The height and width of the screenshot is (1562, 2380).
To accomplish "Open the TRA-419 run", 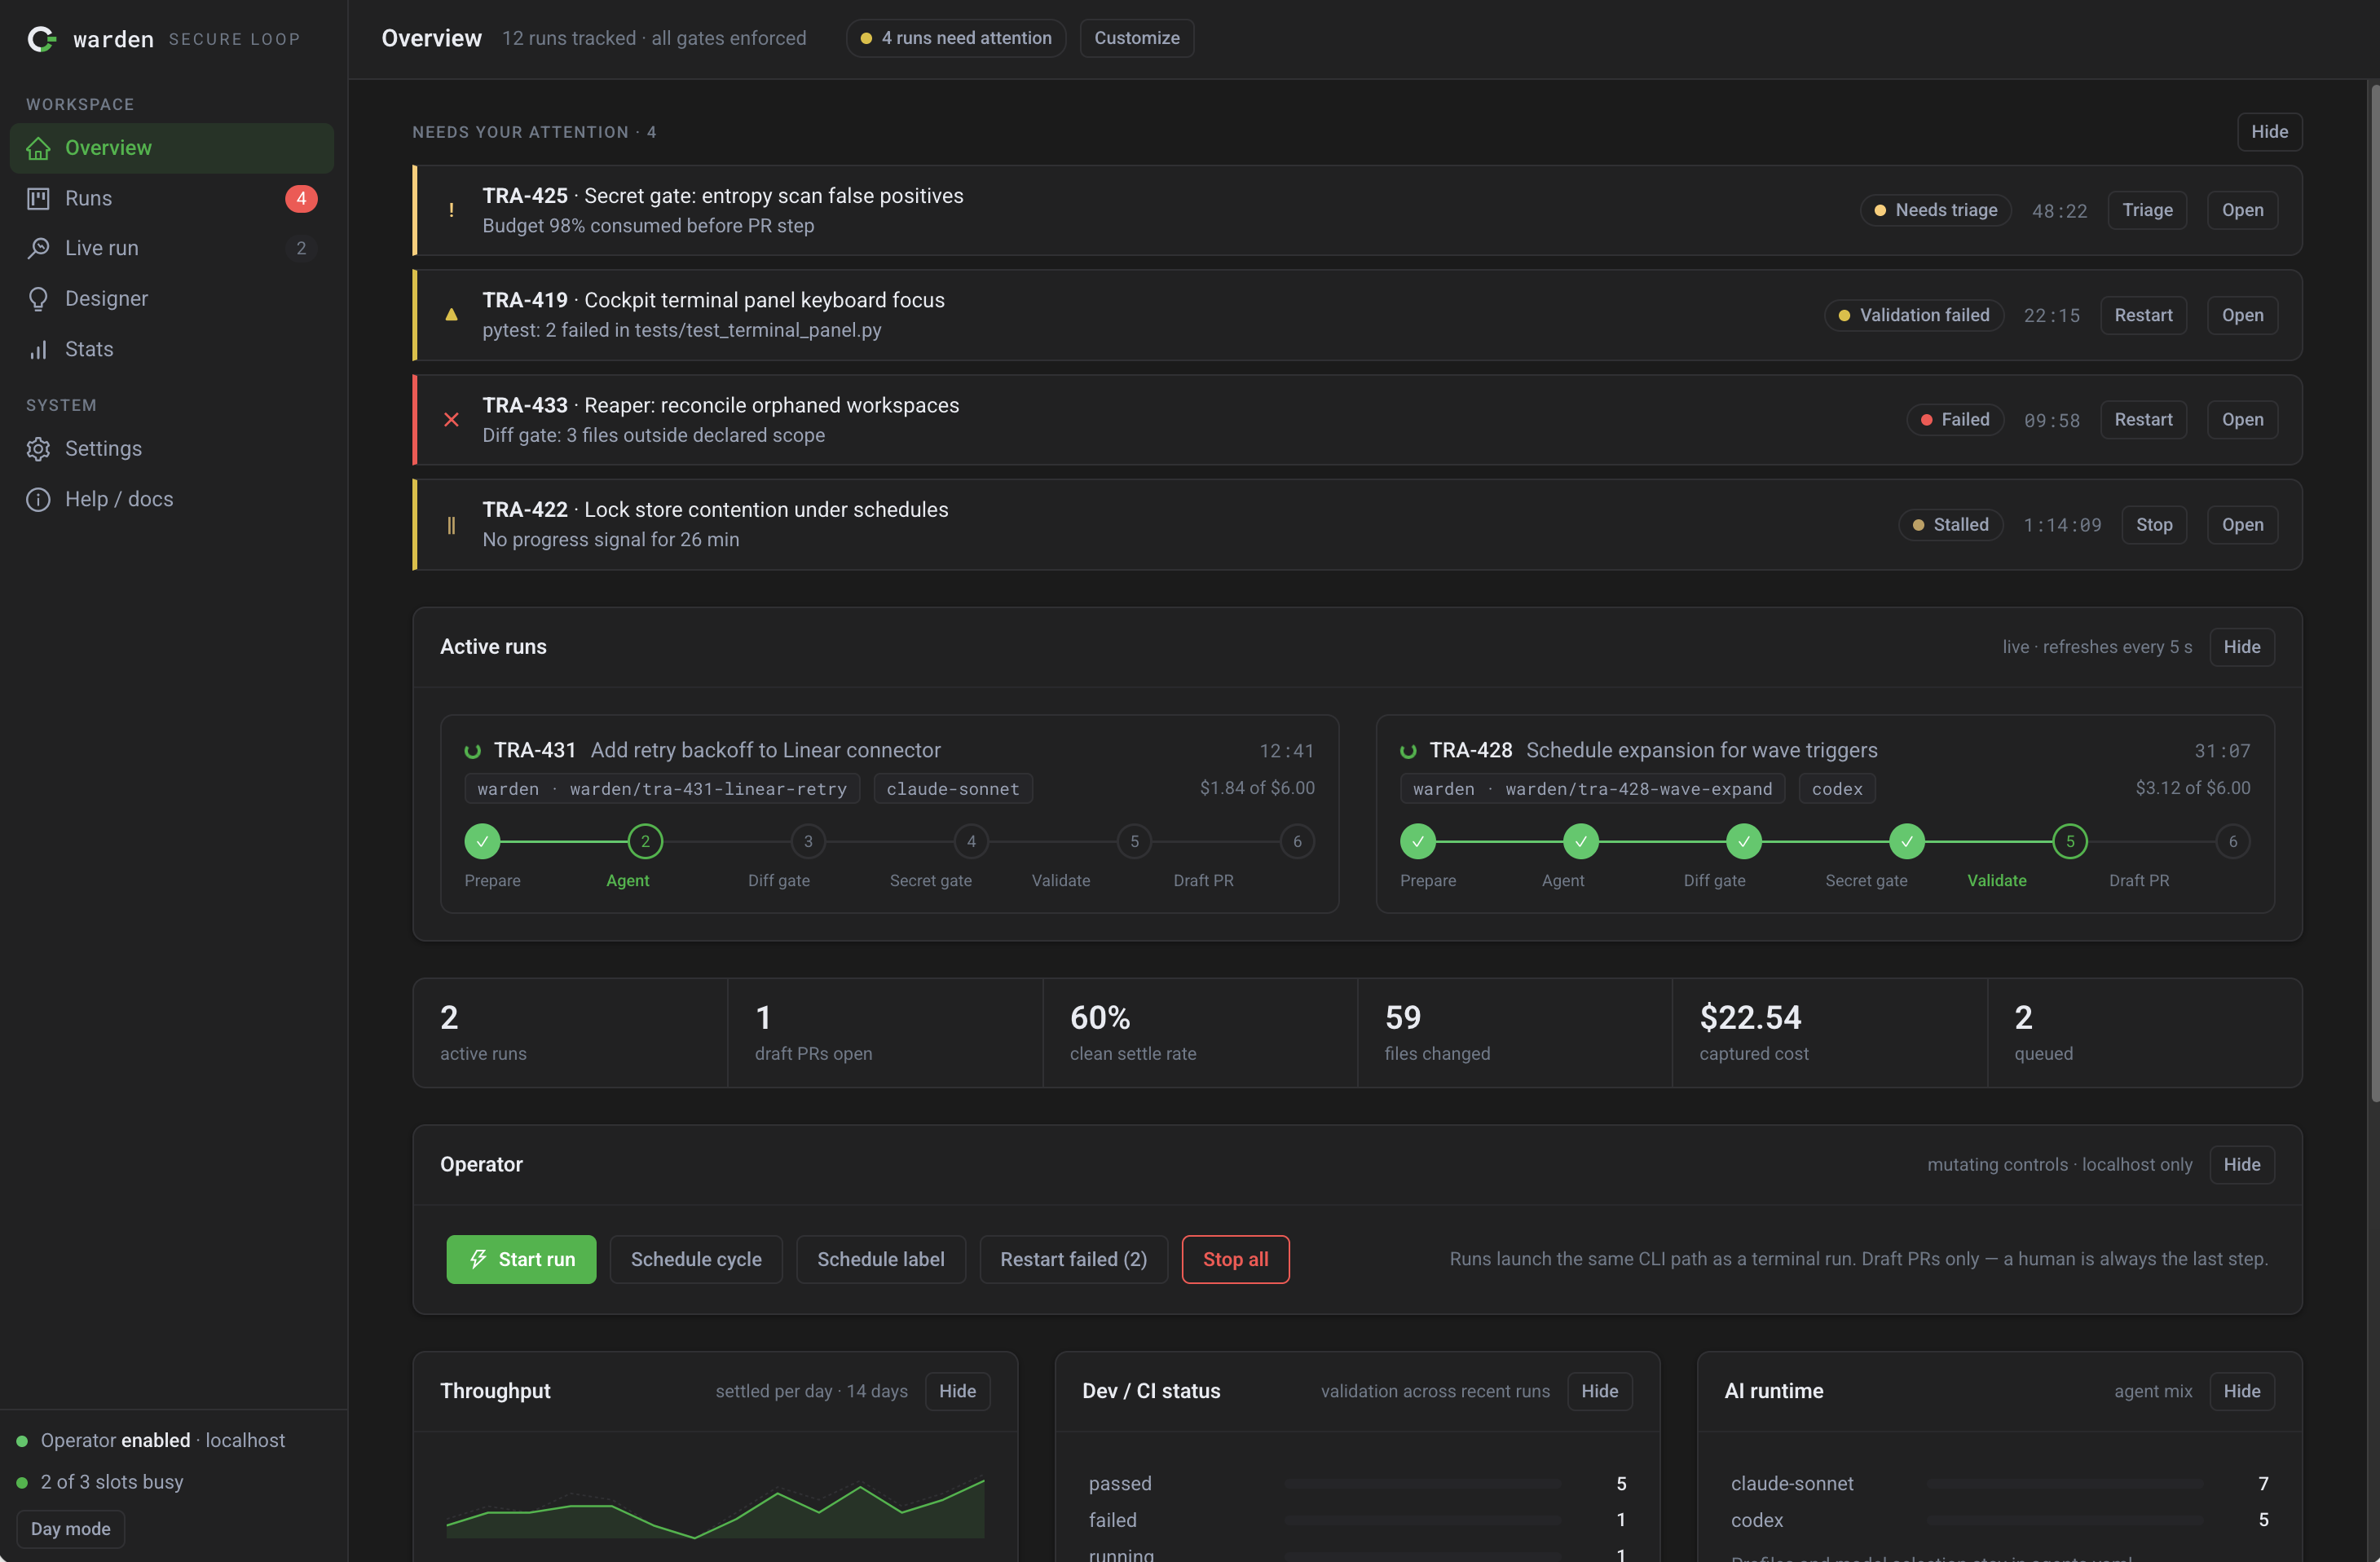I will pos(2242,315).
